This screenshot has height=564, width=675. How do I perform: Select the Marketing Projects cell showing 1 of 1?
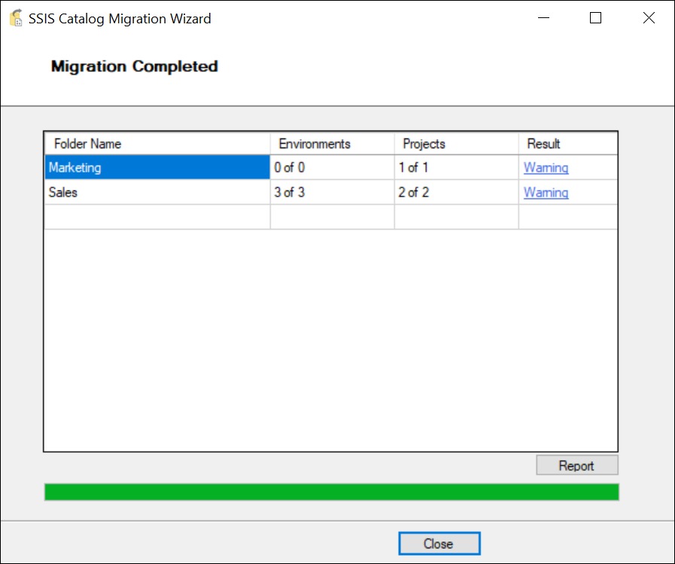click(454, 167)
